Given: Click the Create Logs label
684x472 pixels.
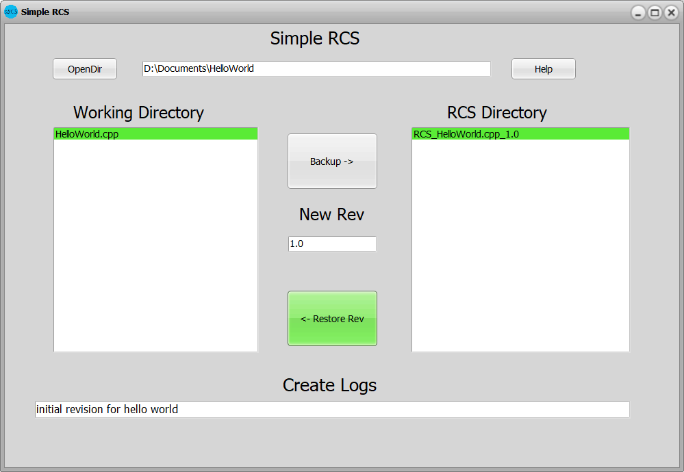Looking at the screenshot, I should 329,385.
